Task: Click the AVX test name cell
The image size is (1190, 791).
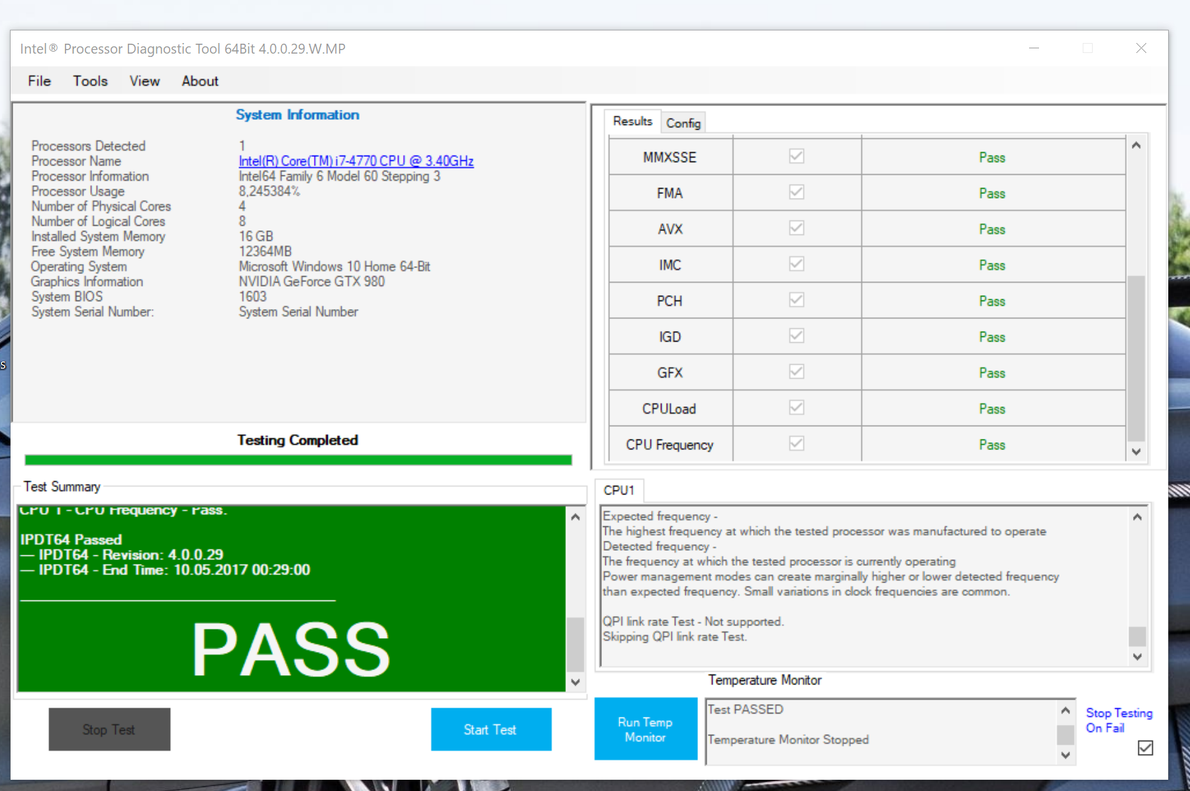Action: click(x=670, y=229)
